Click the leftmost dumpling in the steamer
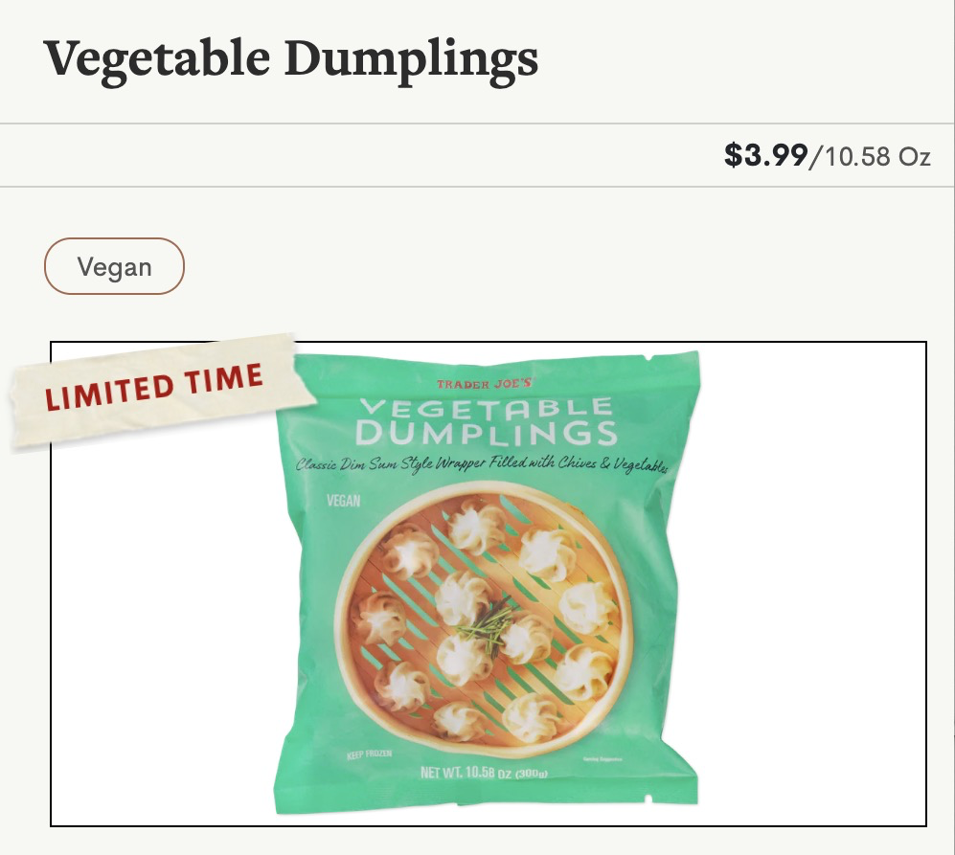The width and height of the screenshot is (955, 855). [378, 618]
